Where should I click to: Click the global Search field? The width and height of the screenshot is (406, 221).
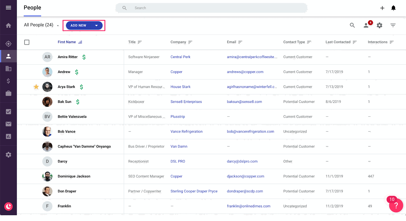(211, 8)
